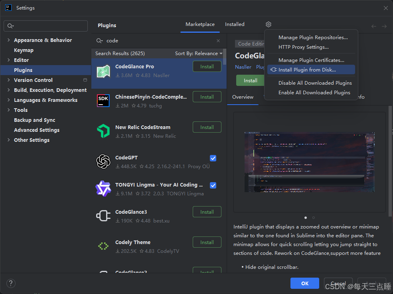
Task: Click the CodeGlance Pro plugin icon
Action: (x=103, y=71)
